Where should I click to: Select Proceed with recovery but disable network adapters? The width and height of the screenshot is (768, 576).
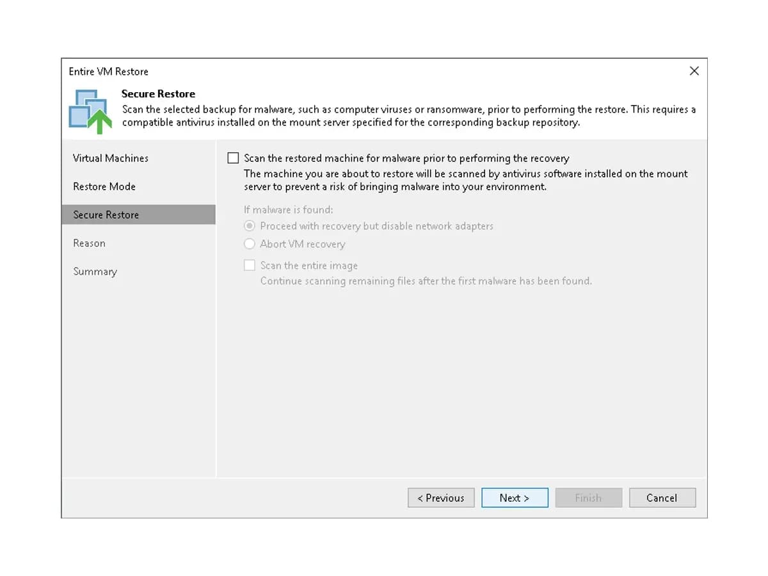250,226
